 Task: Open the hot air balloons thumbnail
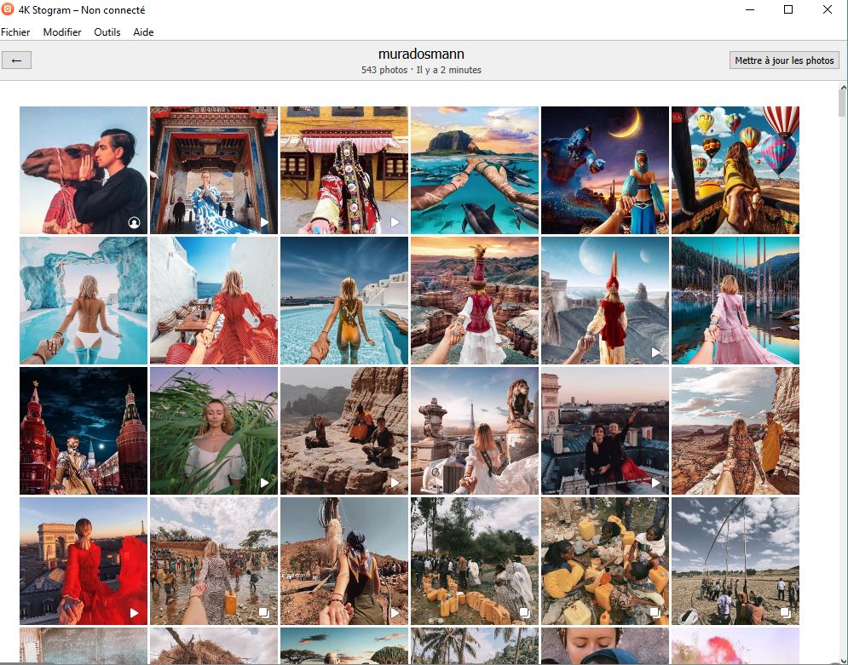735,169
